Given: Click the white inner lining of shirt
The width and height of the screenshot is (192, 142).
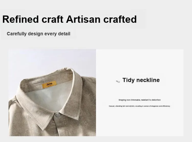Looking at the screenshot, I should tap(48, 97).
